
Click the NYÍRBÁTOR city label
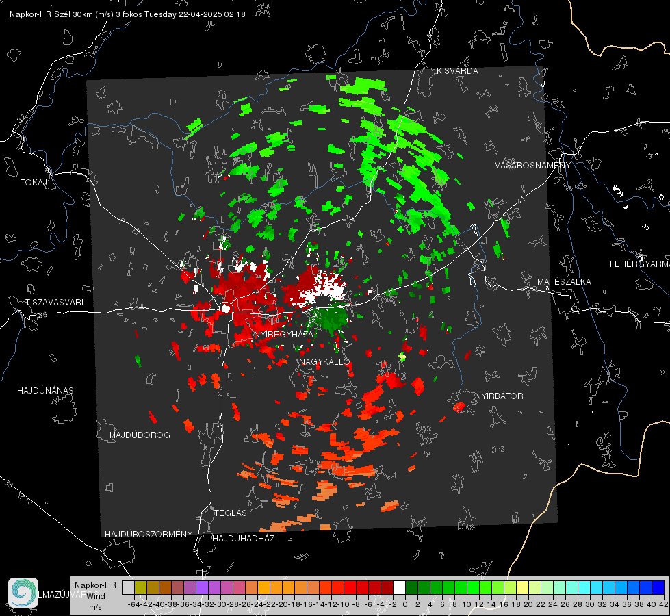coord(499,396)
